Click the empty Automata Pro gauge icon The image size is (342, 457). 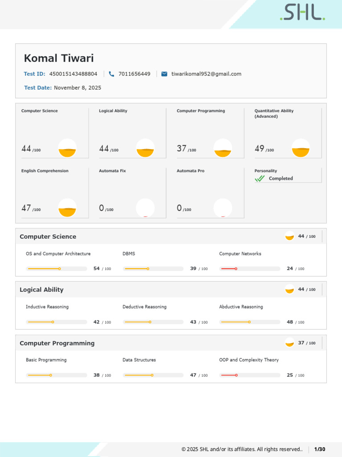(223, 208)
